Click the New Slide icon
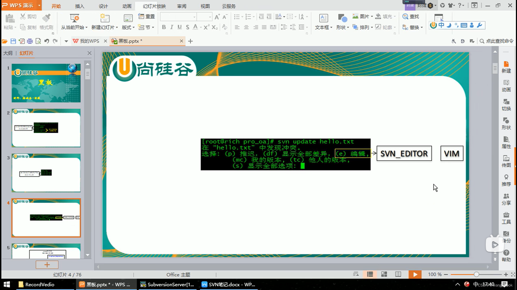This screenshot has width=517, height=290. [x=105, y=18]
